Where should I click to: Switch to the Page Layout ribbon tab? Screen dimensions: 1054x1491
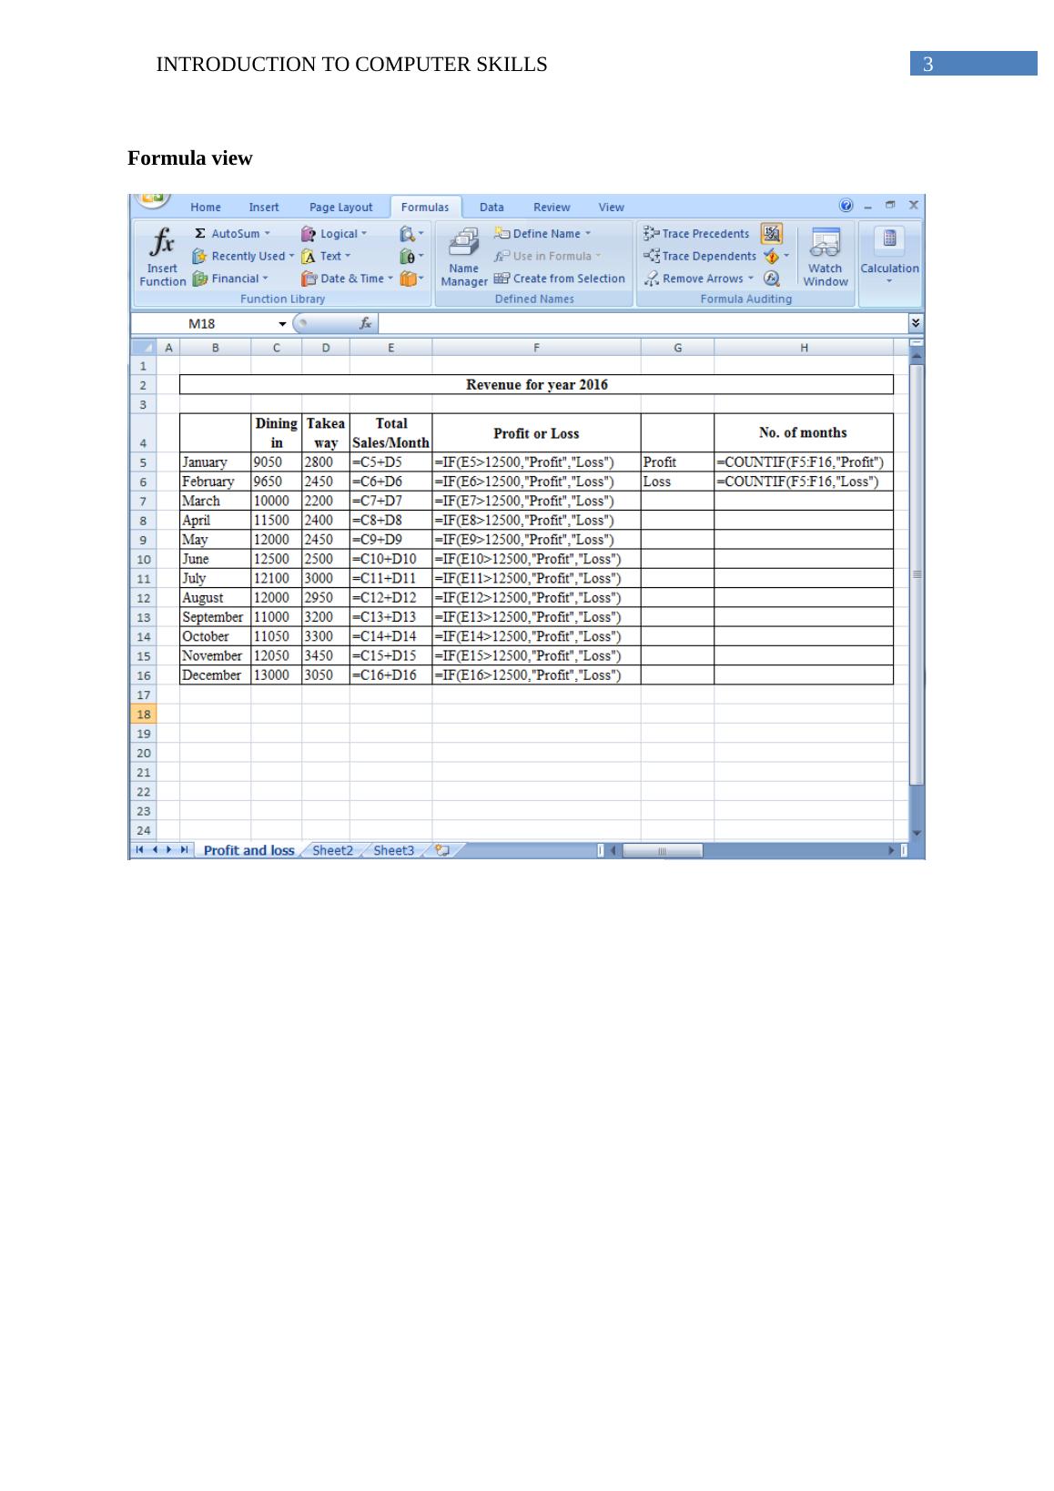click(340, 208)
